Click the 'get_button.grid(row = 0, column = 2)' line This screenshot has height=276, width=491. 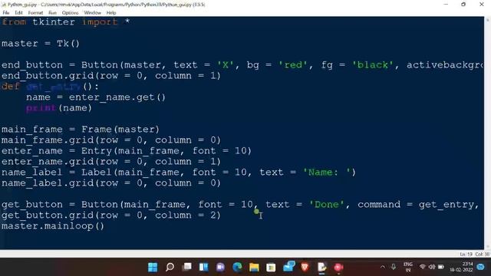click(111, 215)
